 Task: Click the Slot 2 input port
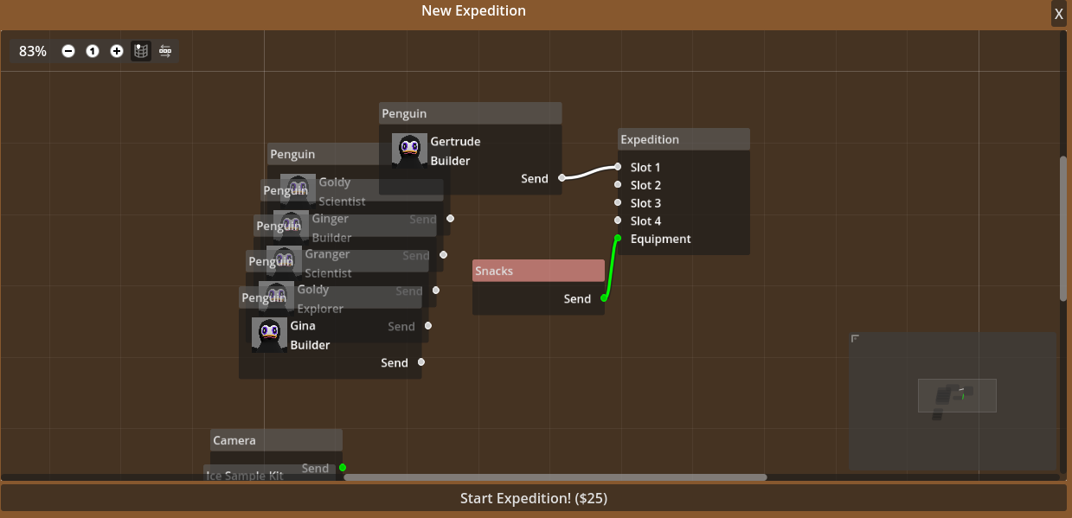tap(618, 185)
